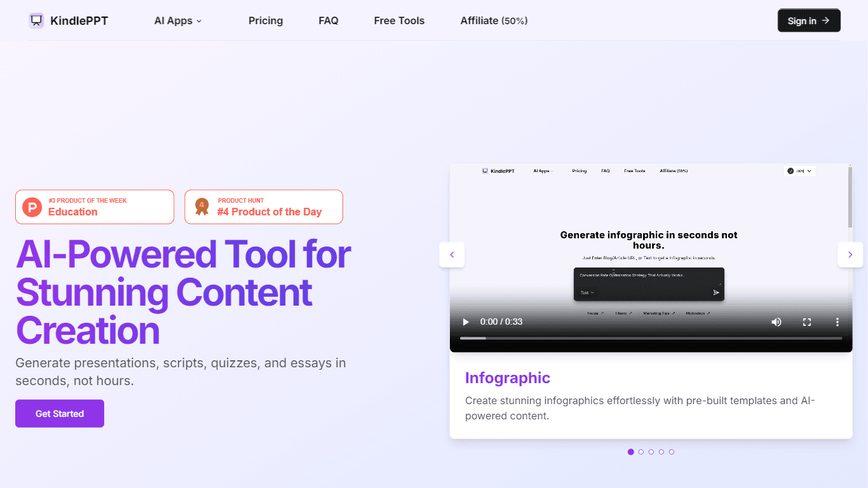
Task: Expand the AI Apps dropdown menu
Action: point(178,21)
